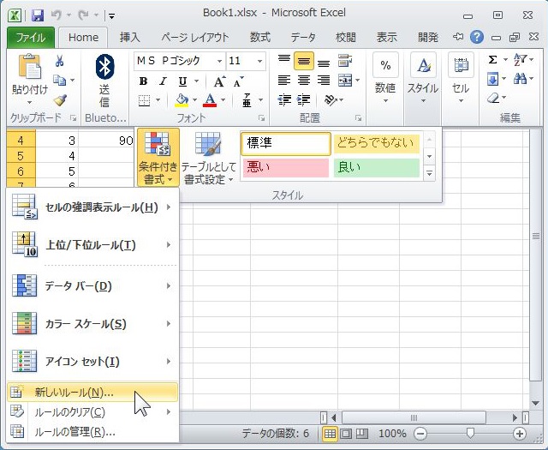Click the Fill color bucket icon

[x=182, y=101]
